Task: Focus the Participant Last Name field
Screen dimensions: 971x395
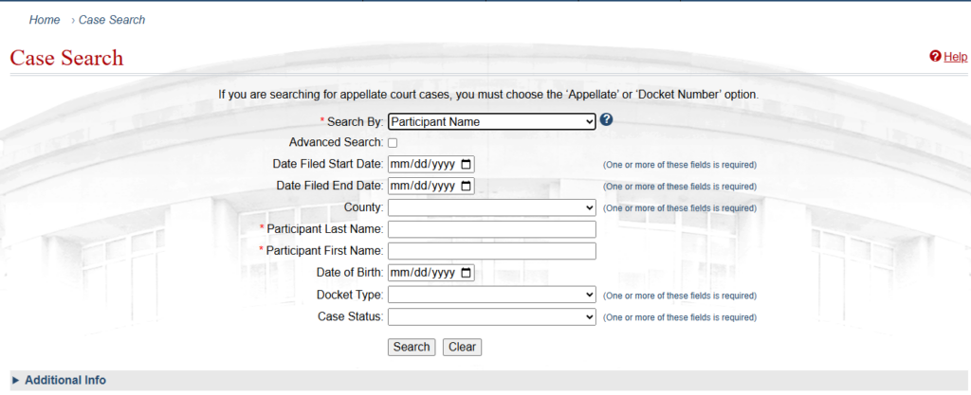Action: click(491, 229)
